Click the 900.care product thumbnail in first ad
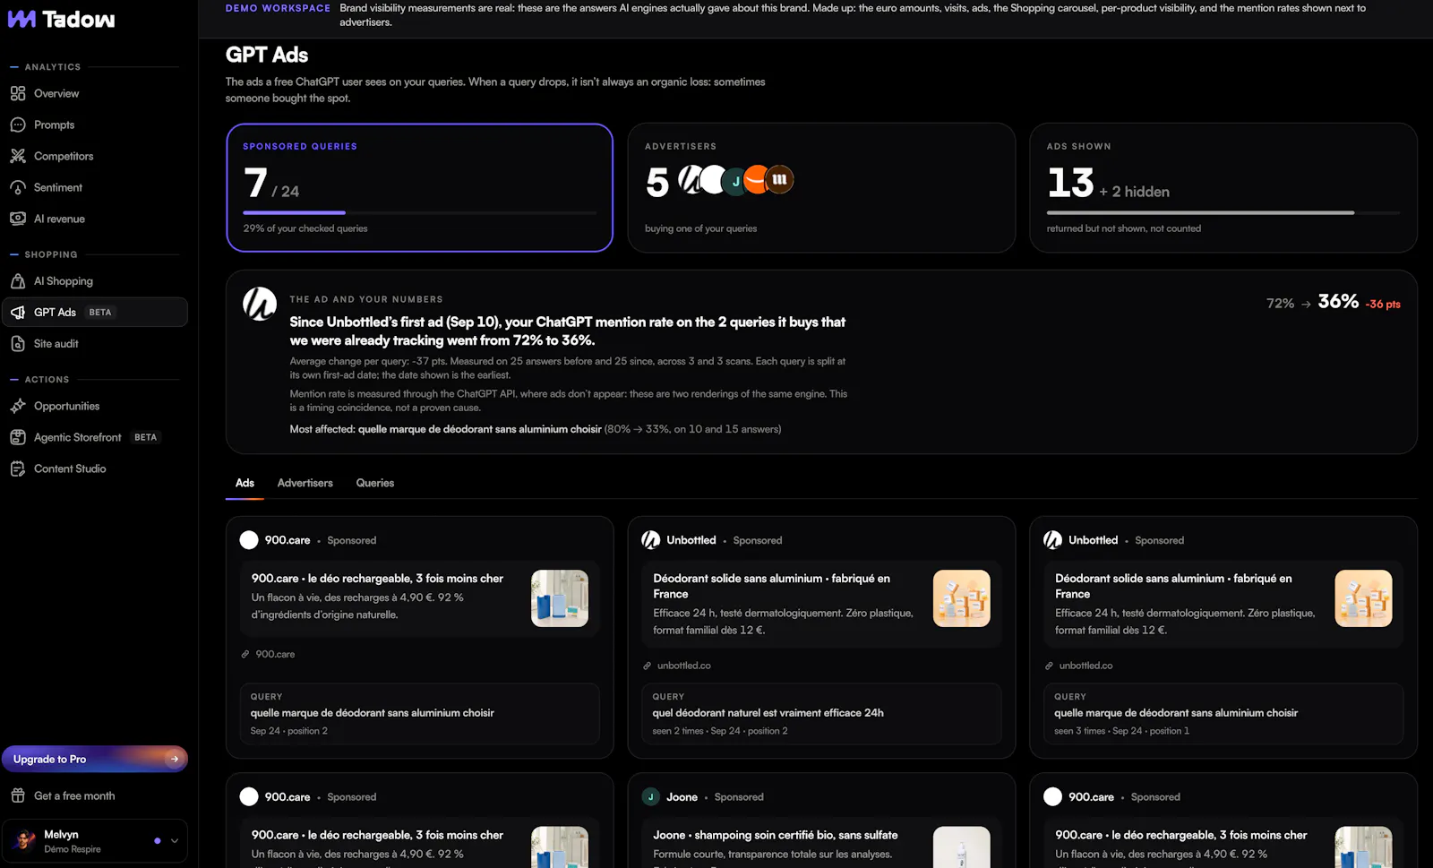1433x868 pixels. (560, 598)
